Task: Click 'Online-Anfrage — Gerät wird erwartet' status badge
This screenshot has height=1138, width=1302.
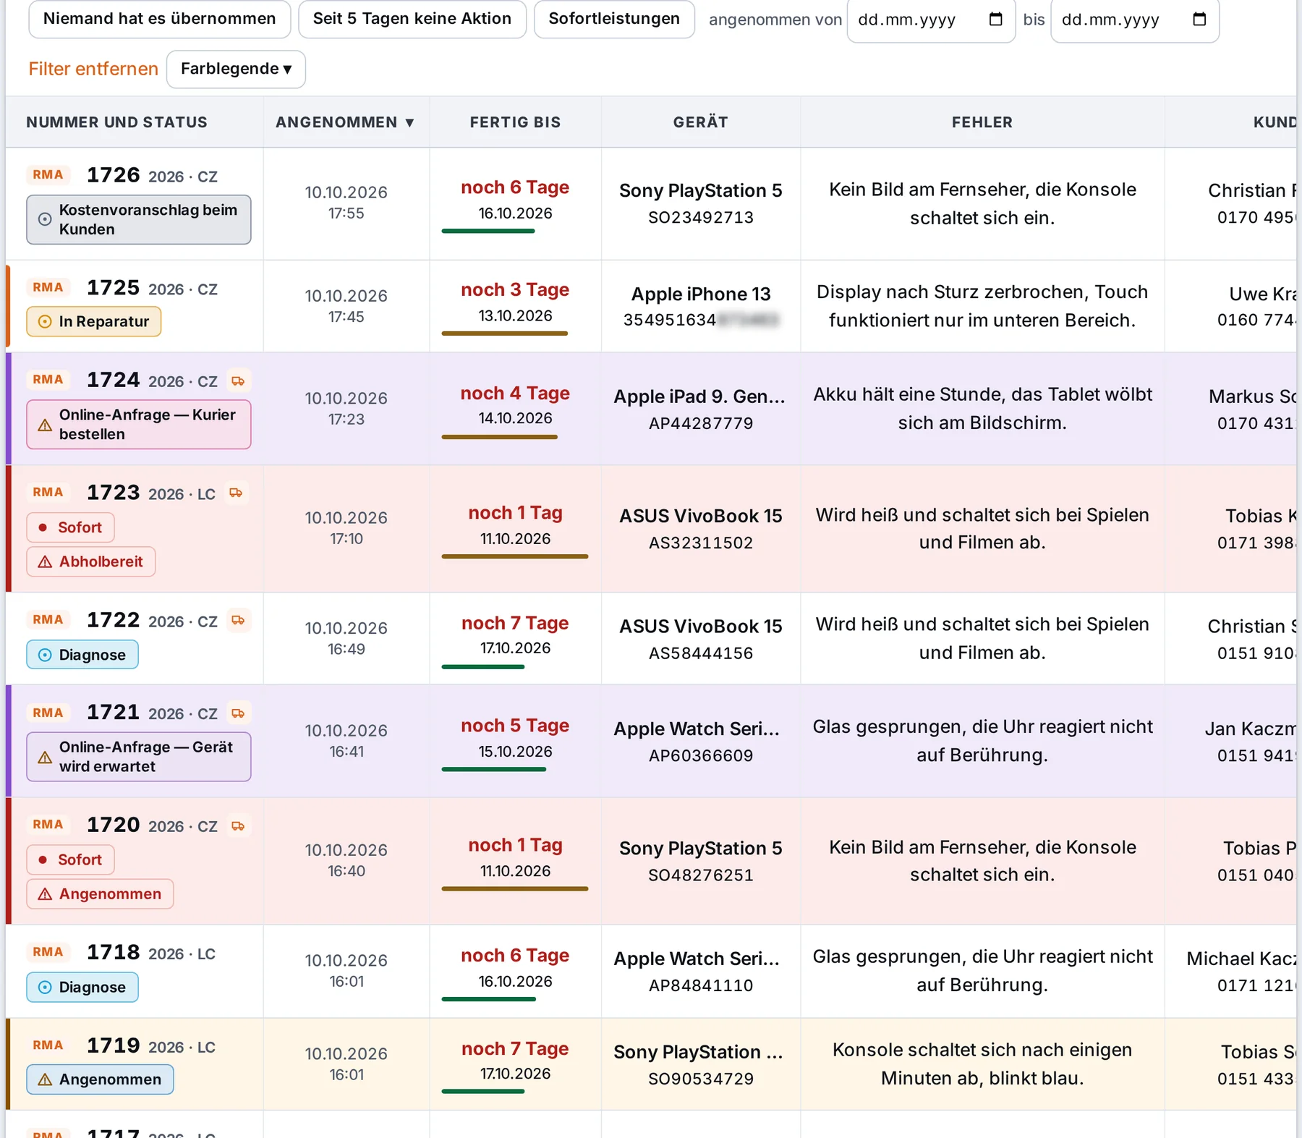Action: (x=139, y=757)
